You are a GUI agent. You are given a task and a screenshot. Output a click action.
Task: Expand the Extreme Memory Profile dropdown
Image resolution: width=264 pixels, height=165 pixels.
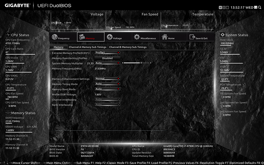coord(107,53)
